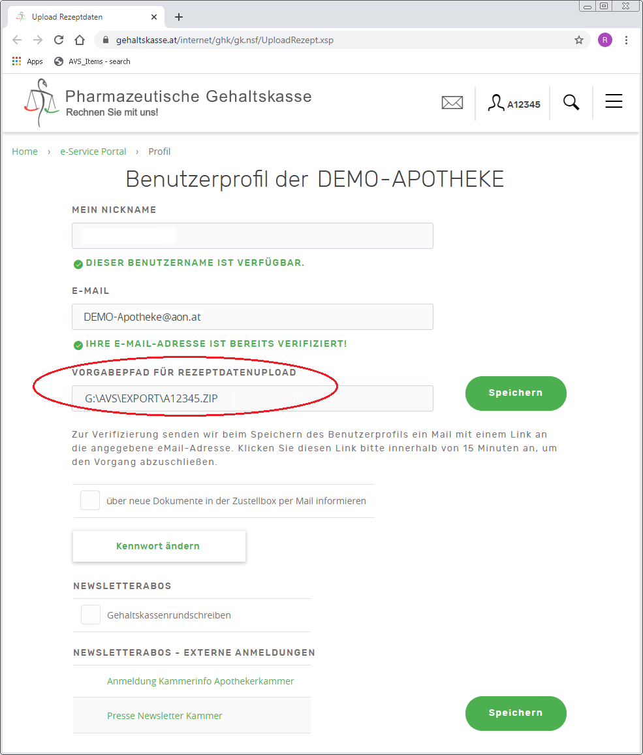Reload the page with the refresh icon
Viewport: 643px width, 755px height.
click(59, 40)
